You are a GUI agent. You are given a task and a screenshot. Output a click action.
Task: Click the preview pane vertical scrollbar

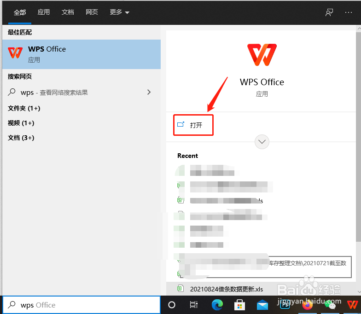tap(358, 137)
